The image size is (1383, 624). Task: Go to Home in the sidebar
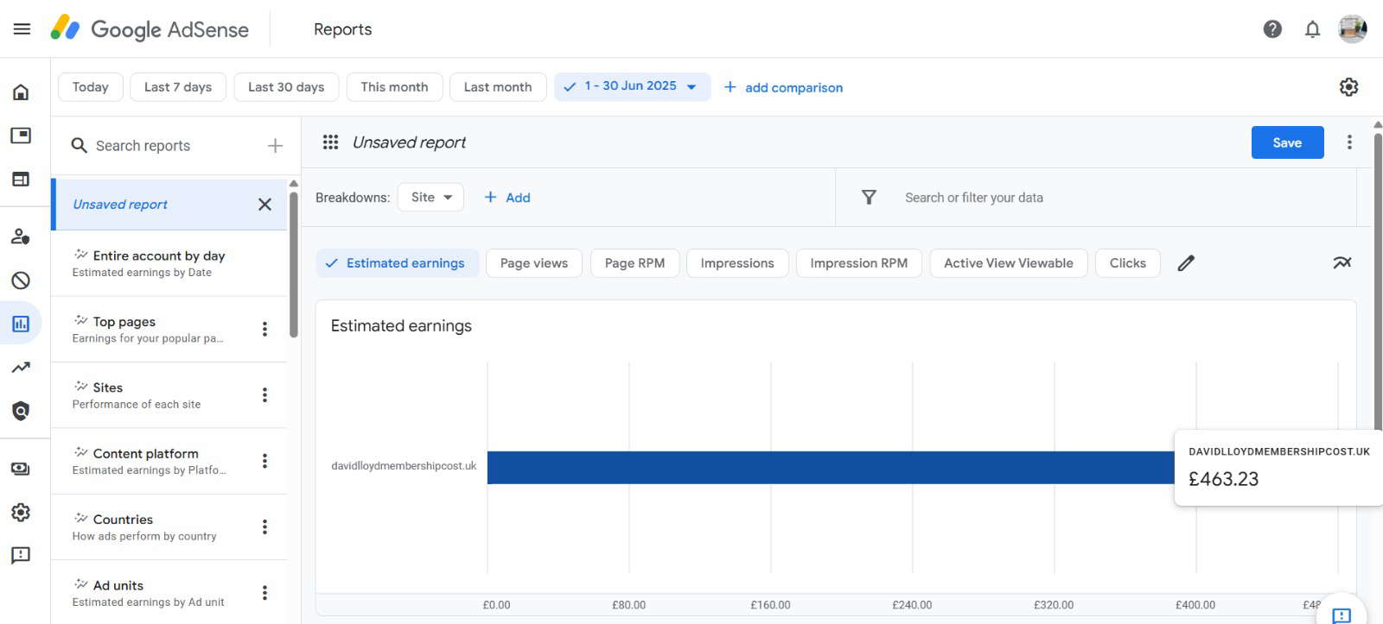(21, 92)
